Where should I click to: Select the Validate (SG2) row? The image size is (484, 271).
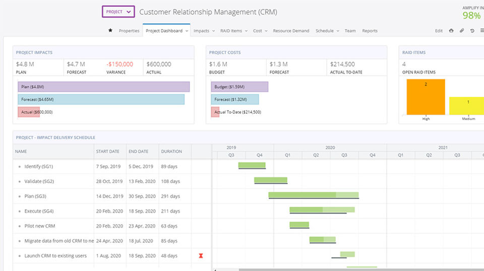coord(112,182)
